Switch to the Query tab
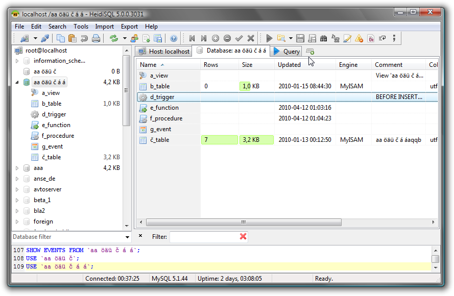The height and width of the screenshot is (296, 454). pos(286,52)
